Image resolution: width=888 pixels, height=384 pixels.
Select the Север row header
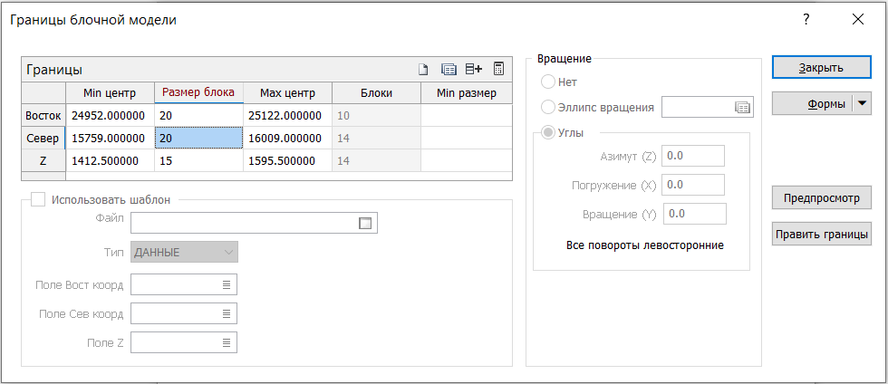[x=43, y=139]
